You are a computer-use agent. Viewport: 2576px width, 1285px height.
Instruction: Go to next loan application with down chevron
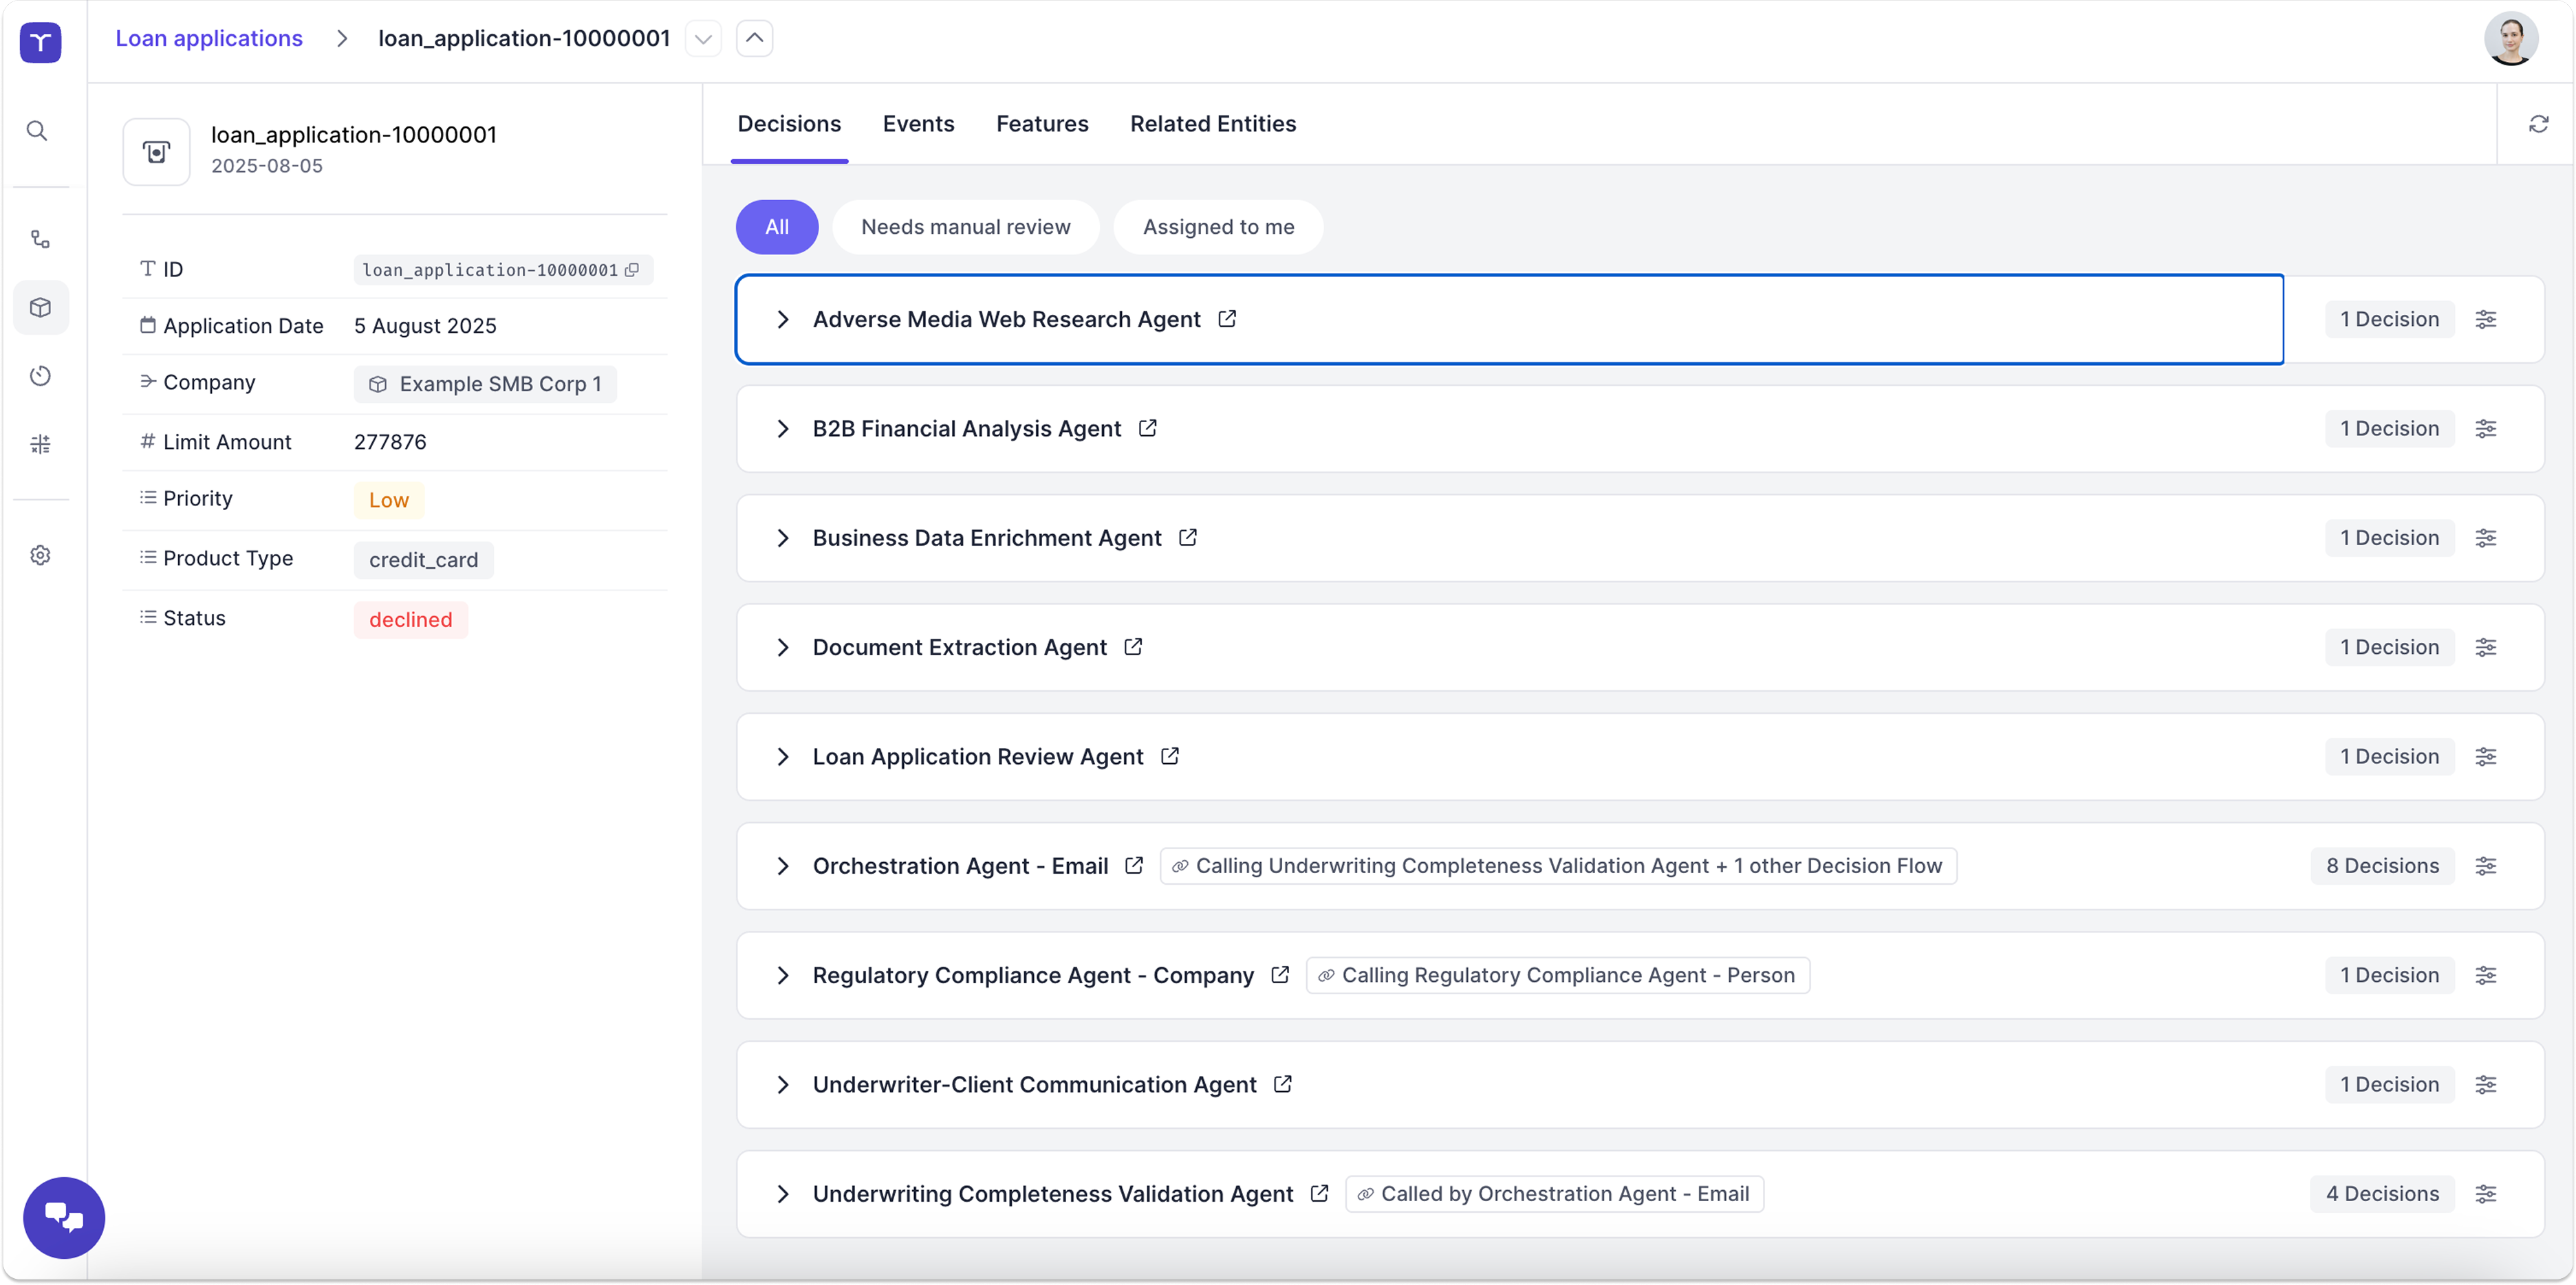[x=703, y=39]
